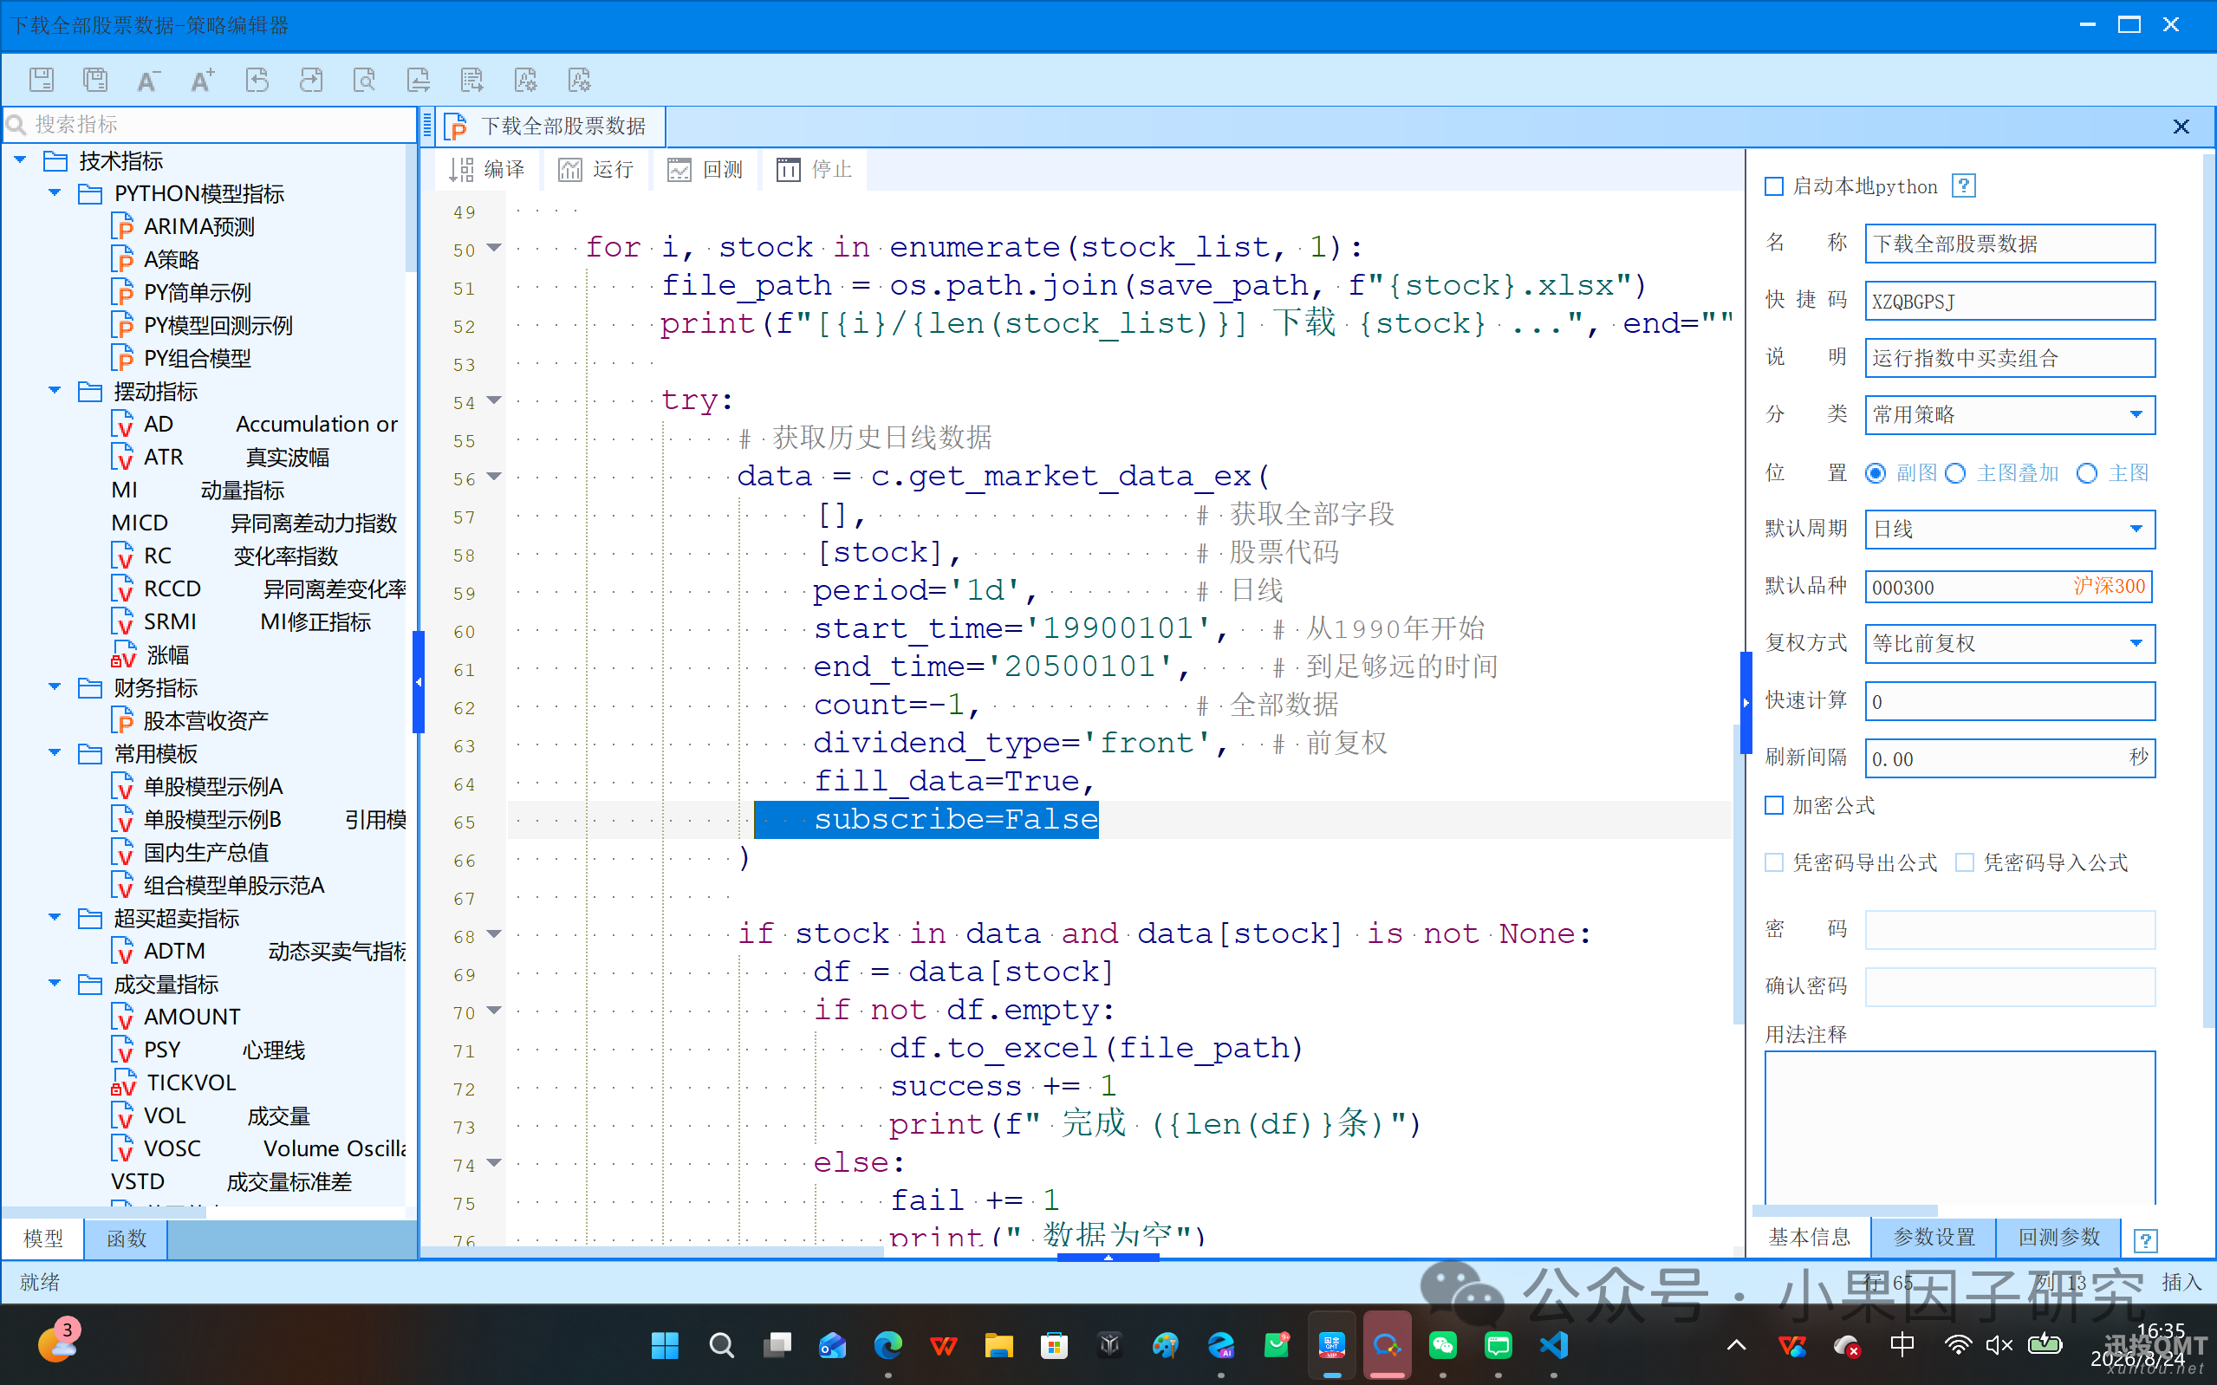Close the 下载全部股票数据 editor tab
This screenshot has width=2217, height=1385.
point(2181,126)
